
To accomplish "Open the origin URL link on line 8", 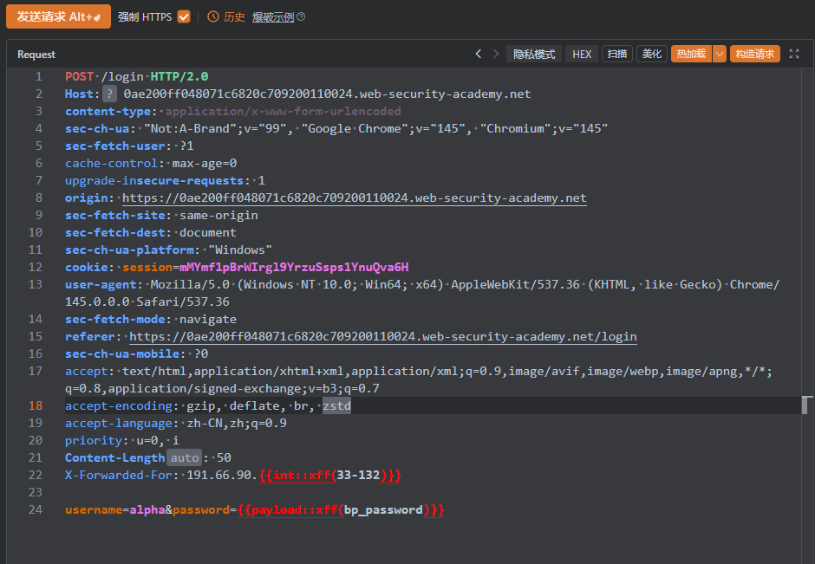I will coord(354,198).
